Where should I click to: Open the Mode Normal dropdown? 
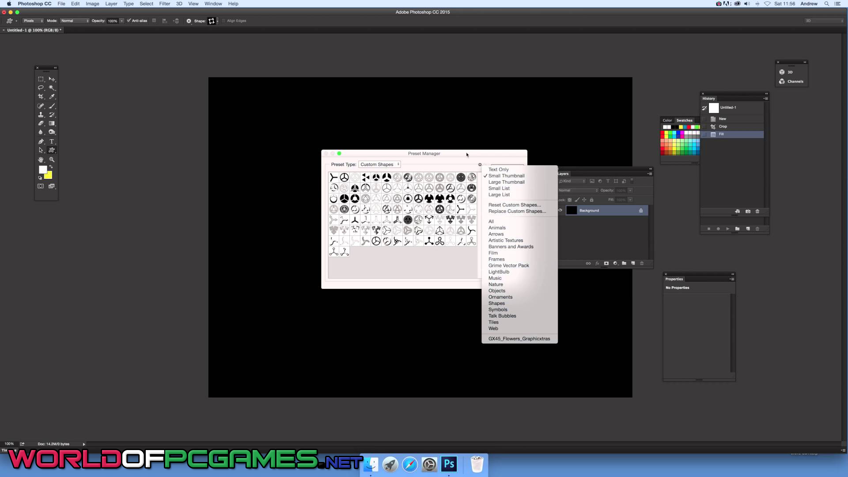[x=75, y=21]
